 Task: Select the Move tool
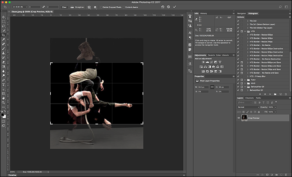coord(3,17)
